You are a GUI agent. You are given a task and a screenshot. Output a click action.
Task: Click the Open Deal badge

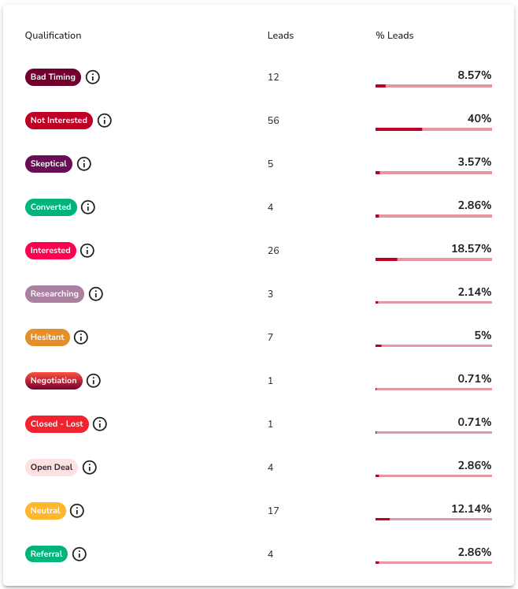tap(51, 468)
